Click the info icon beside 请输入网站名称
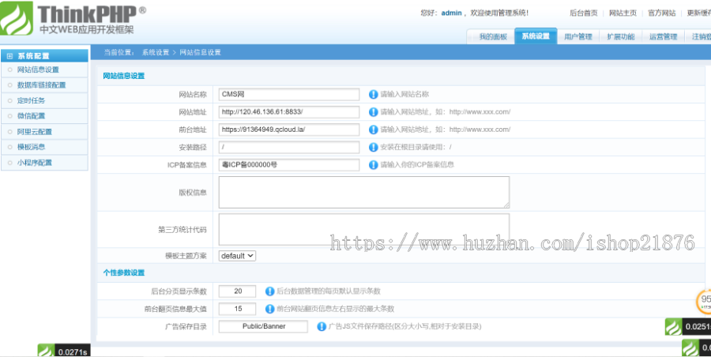 point(373,94)
